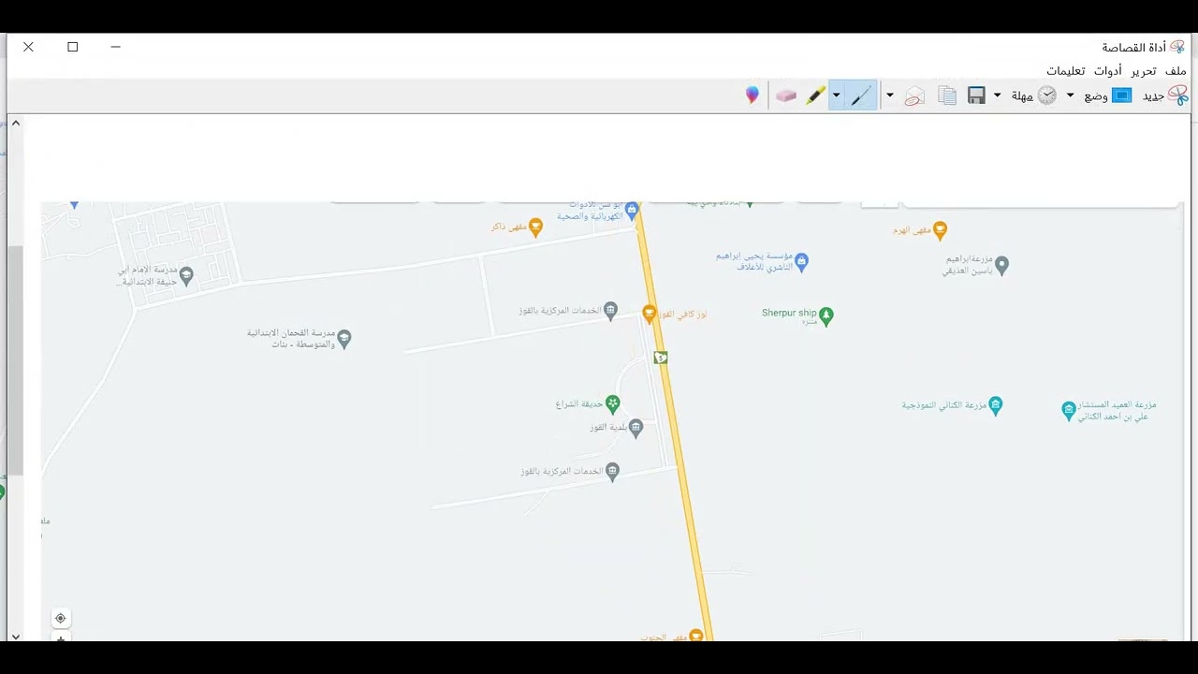The image size is (1198, 674).
Task: Click the مقهى الجنوب cafe pin
Action: (695, 636)
